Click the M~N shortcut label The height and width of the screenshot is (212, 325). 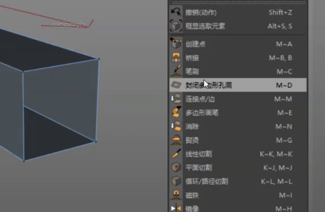[284, 126]
